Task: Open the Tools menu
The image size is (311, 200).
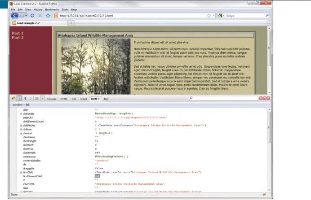Action: click(65, 9)
